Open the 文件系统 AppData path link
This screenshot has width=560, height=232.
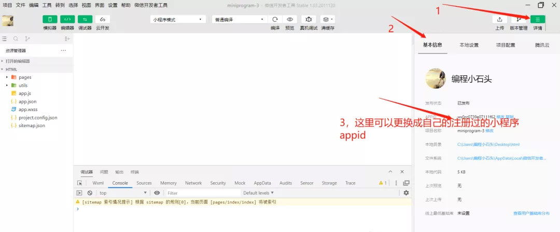[x=502, y=158]
